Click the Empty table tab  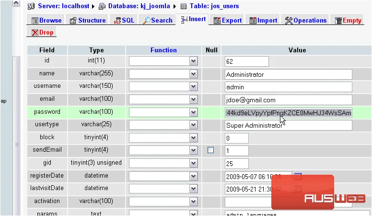348,21
